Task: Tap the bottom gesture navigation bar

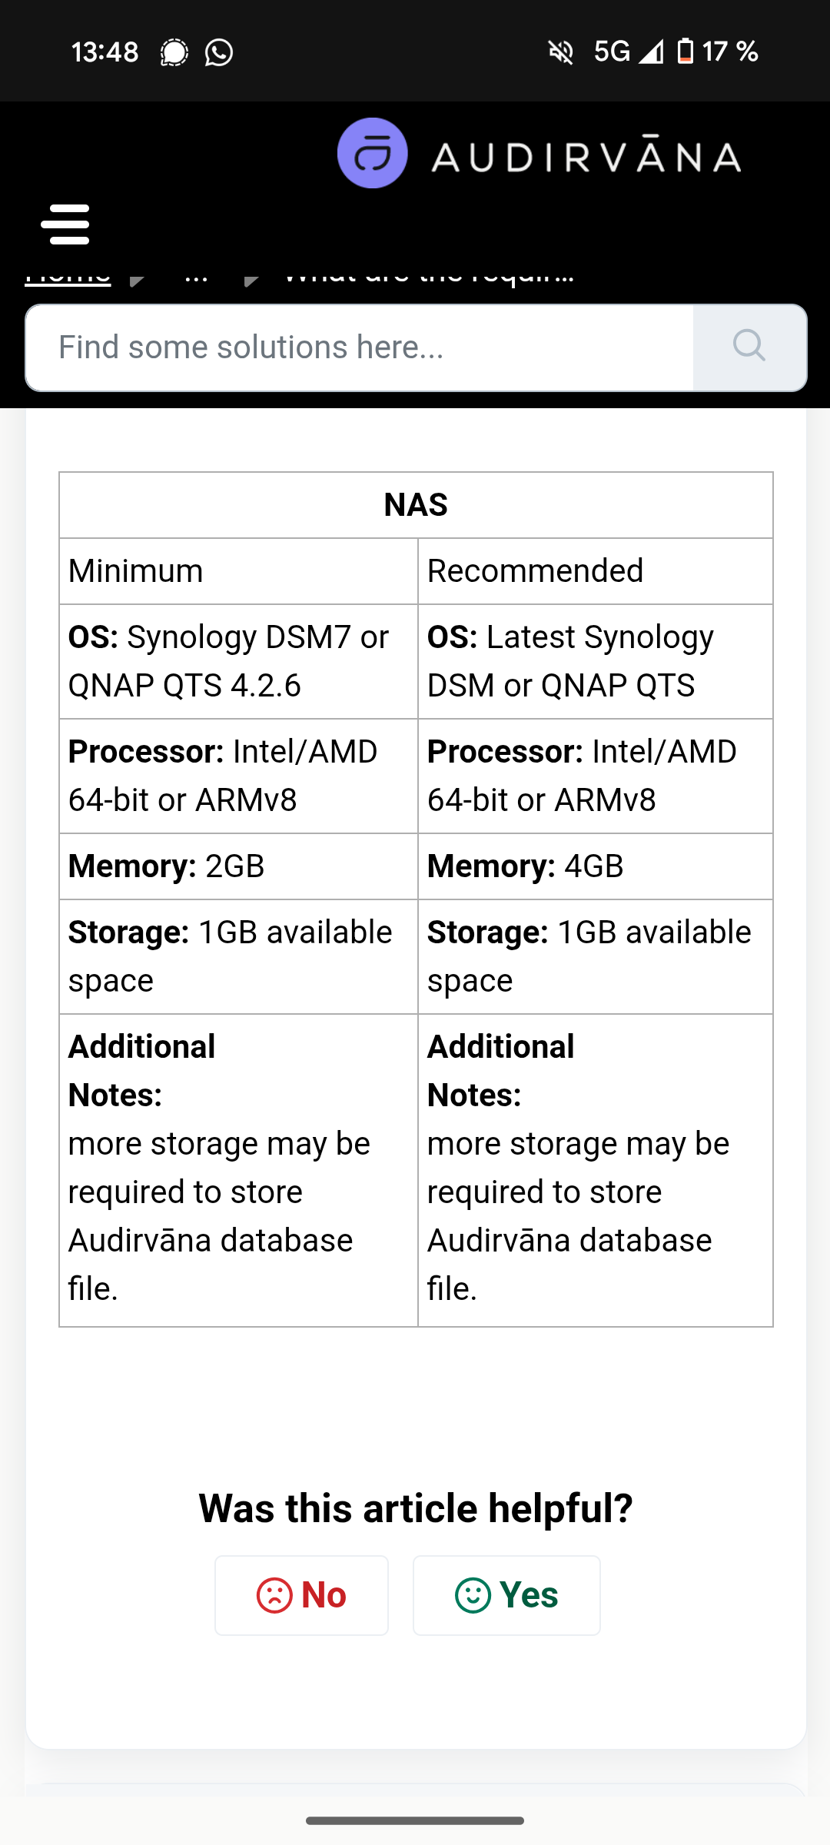Action: 415,1820
